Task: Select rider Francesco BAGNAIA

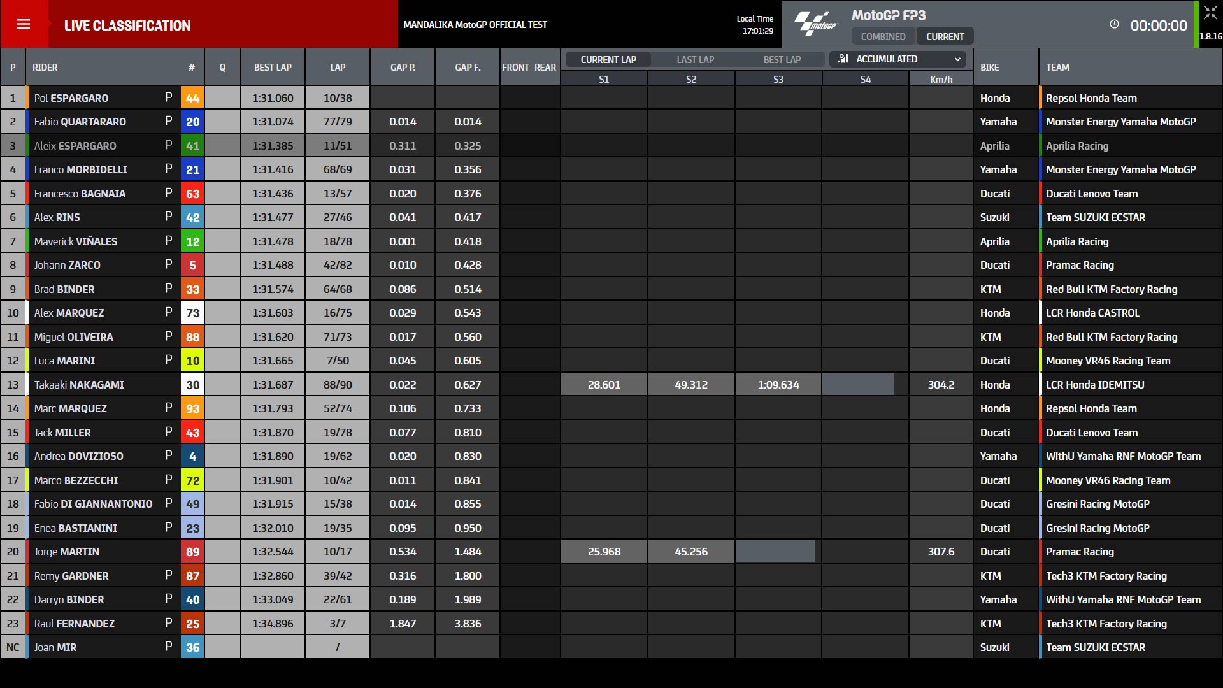Action: coord(80,194)
